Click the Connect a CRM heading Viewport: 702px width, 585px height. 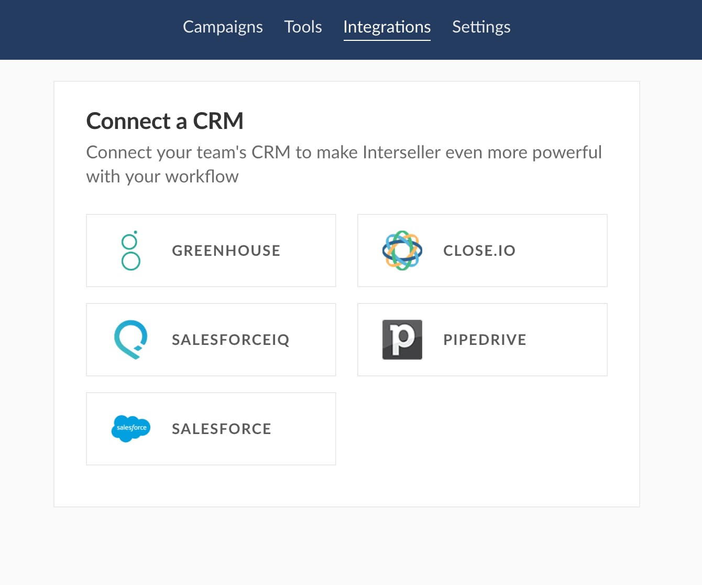click(x=165, y=121)
